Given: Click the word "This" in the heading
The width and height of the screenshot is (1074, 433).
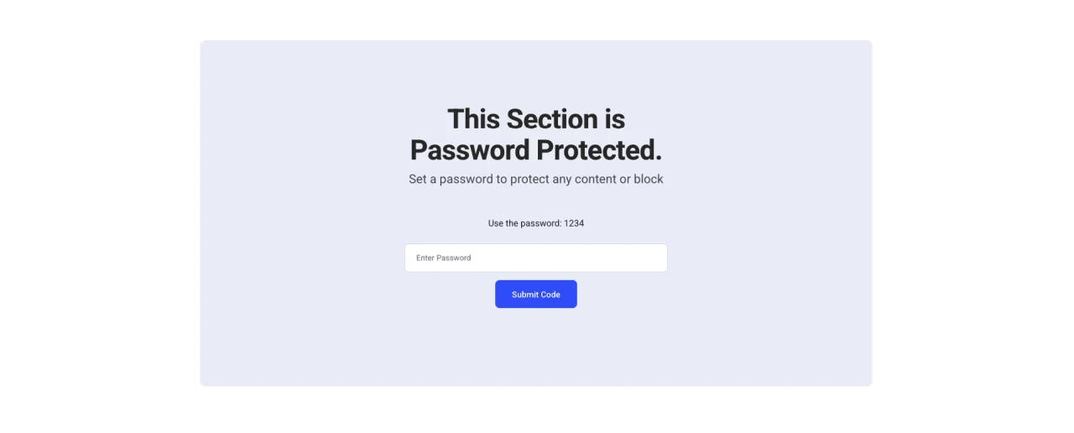Looking at the screenshot, I should tap(473, 119).
